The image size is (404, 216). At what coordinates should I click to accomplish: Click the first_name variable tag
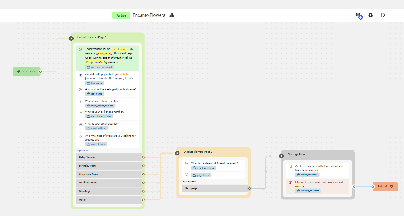tap(95, 83)
